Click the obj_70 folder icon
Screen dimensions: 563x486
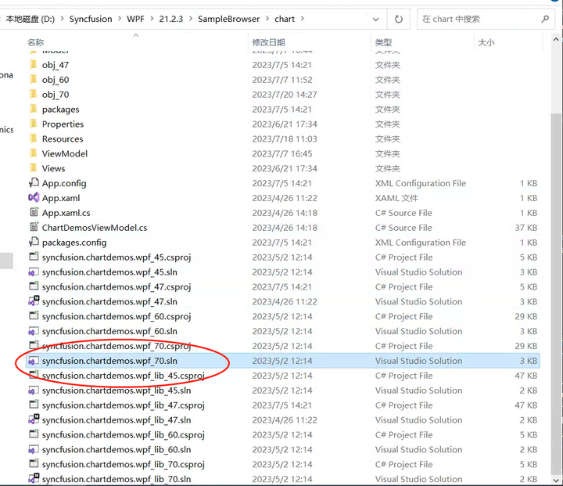pos(34,94)
